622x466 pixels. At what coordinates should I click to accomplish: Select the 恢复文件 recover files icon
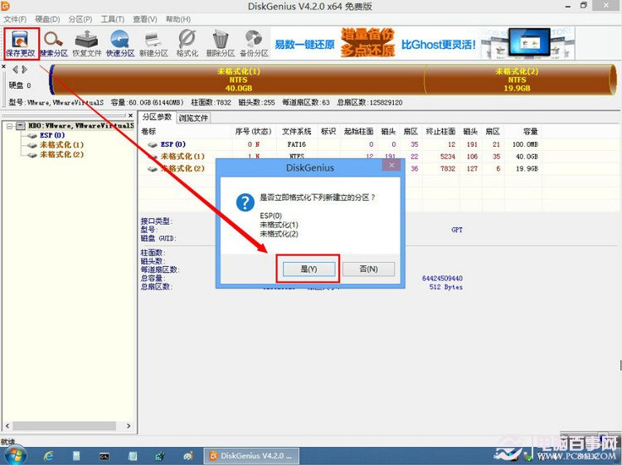[87, 44]
